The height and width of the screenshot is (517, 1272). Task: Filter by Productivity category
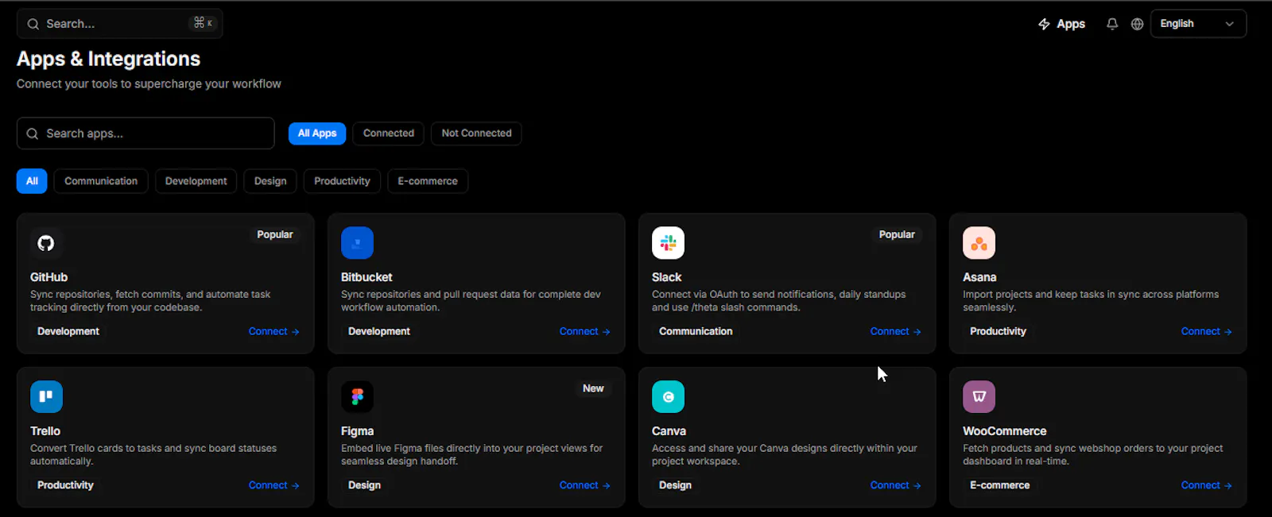342,181
